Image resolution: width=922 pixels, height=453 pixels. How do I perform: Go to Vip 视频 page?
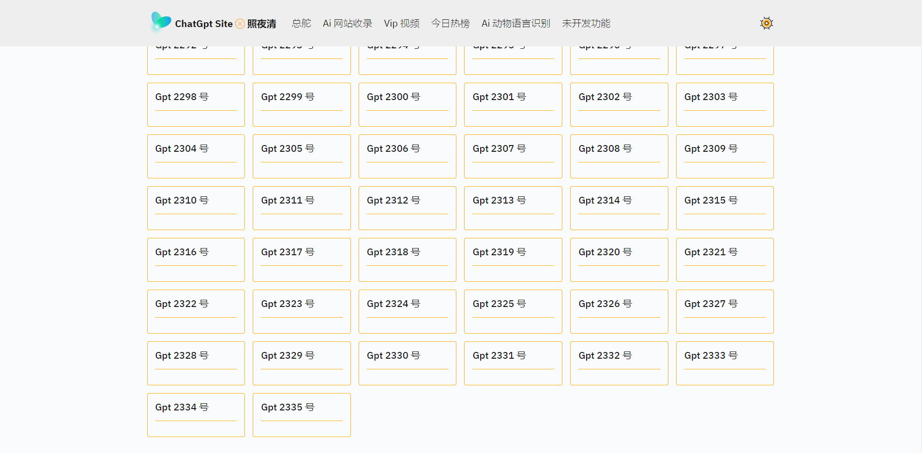pyautogui.click(x=401, y=23)
